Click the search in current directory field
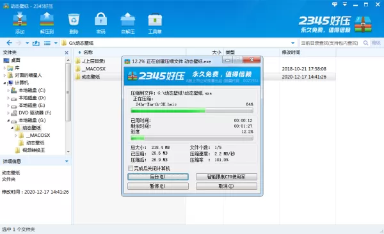The height and width of the screenshot is (234, 384). (x=330, y=43)
